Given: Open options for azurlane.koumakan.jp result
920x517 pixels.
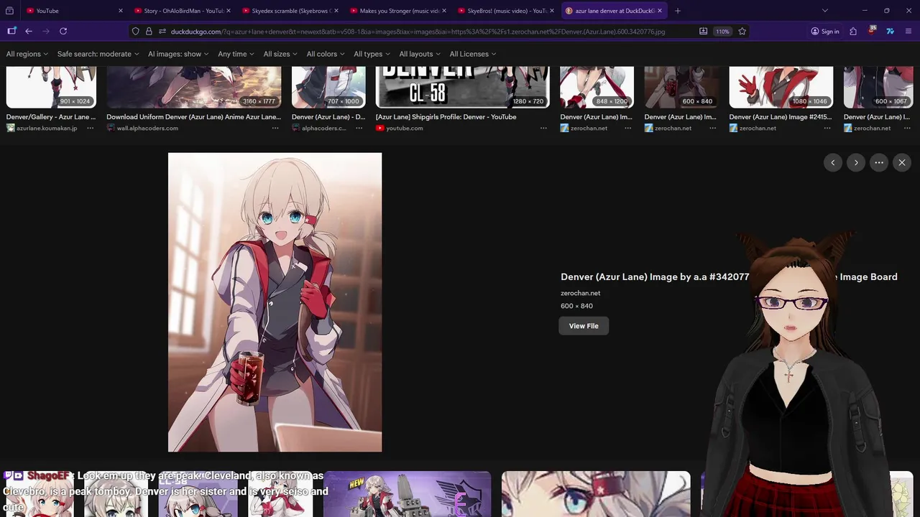Looking at the screenshot, I should [x=90, y=128].
